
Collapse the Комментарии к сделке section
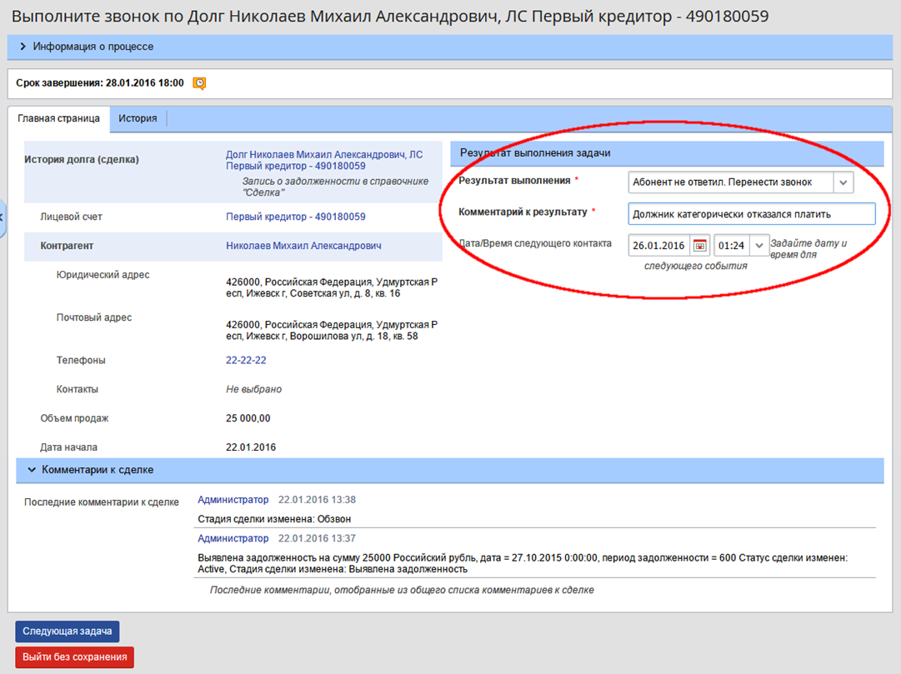(32, 470)
